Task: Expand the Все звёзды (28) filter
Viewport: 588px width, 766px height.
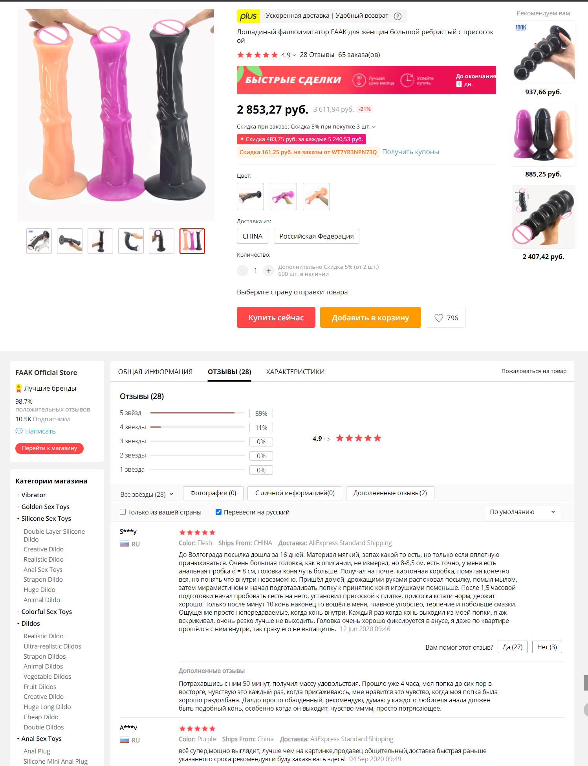Action: pos(147,494)
